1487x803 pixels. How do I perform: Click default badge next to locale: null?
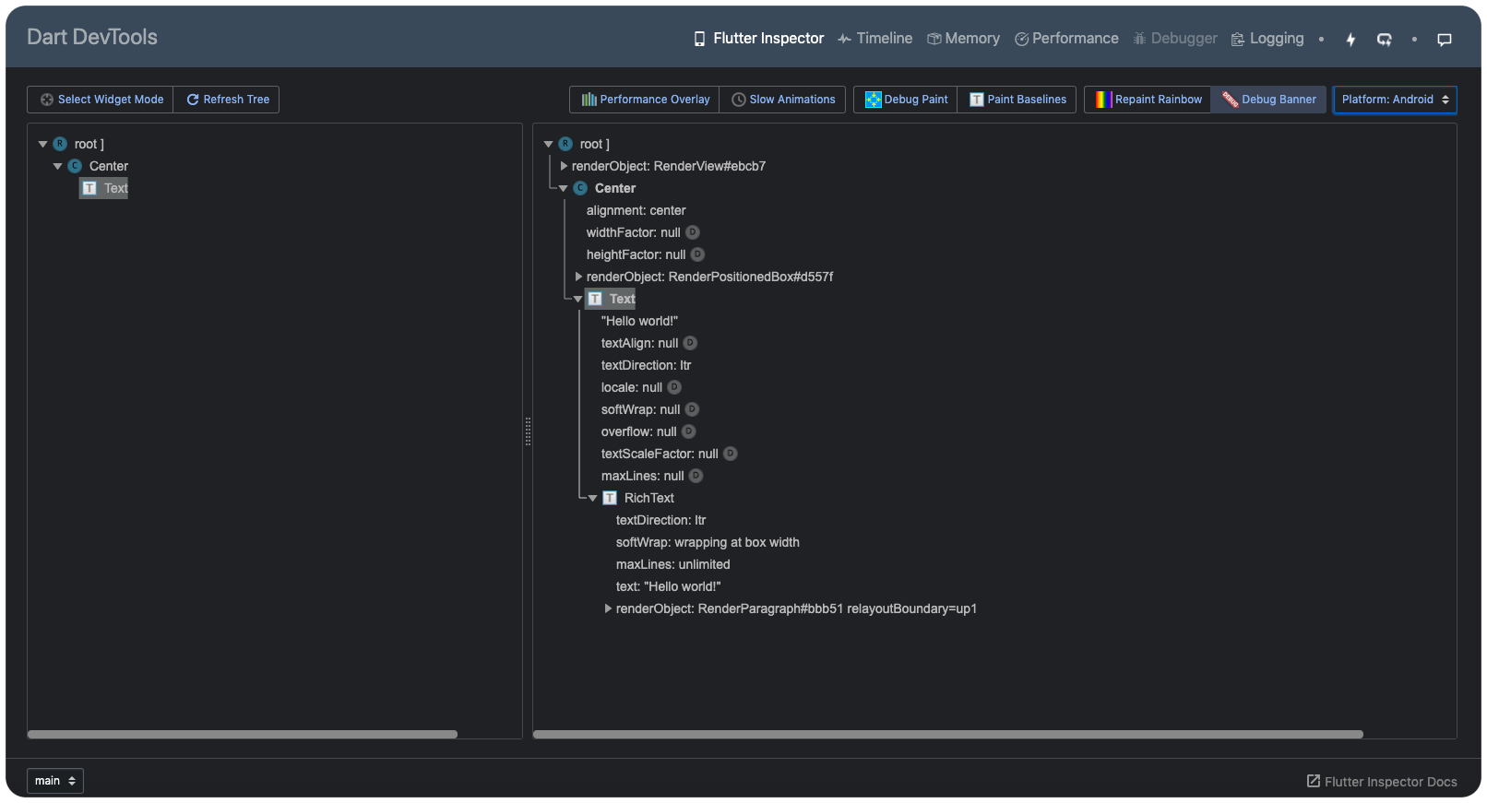pyautogui.click(x=674, y=387)
